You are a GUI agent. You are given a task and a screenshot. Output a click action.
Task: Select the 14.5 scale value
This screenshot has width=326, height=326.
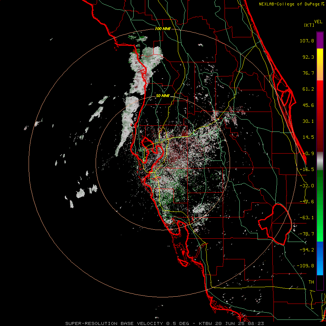coord(308,137)
